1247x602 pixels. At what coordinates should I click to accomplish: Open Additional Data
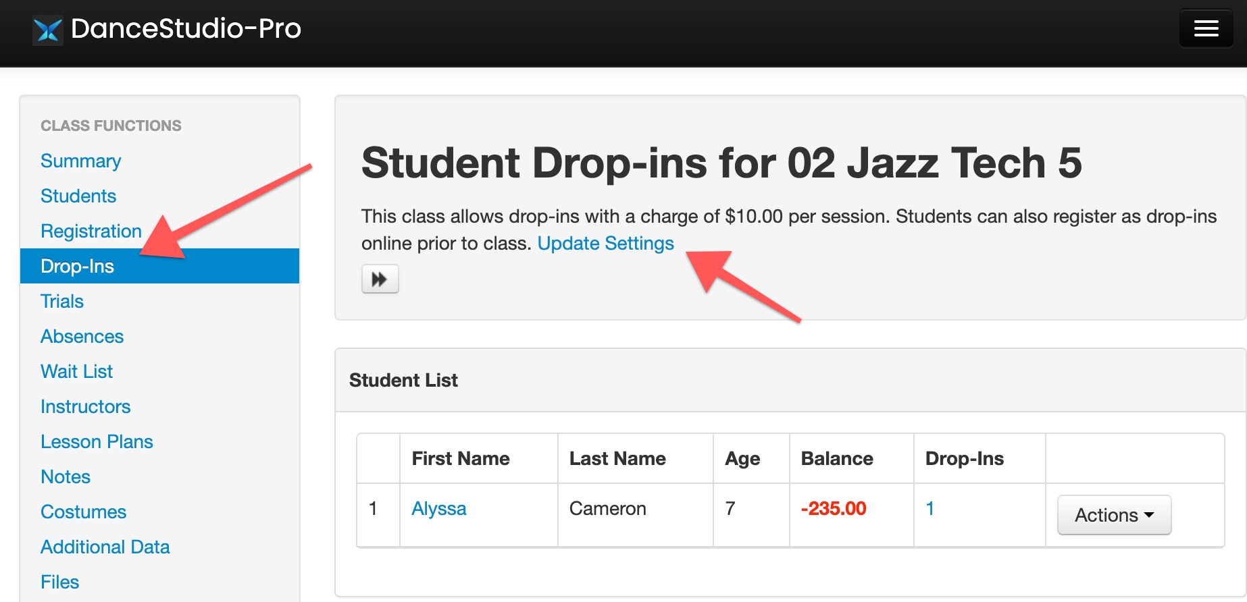tap(105, 547)
